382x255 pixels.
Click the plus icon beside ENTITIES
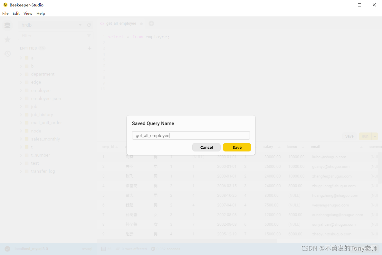coord(90,48)
